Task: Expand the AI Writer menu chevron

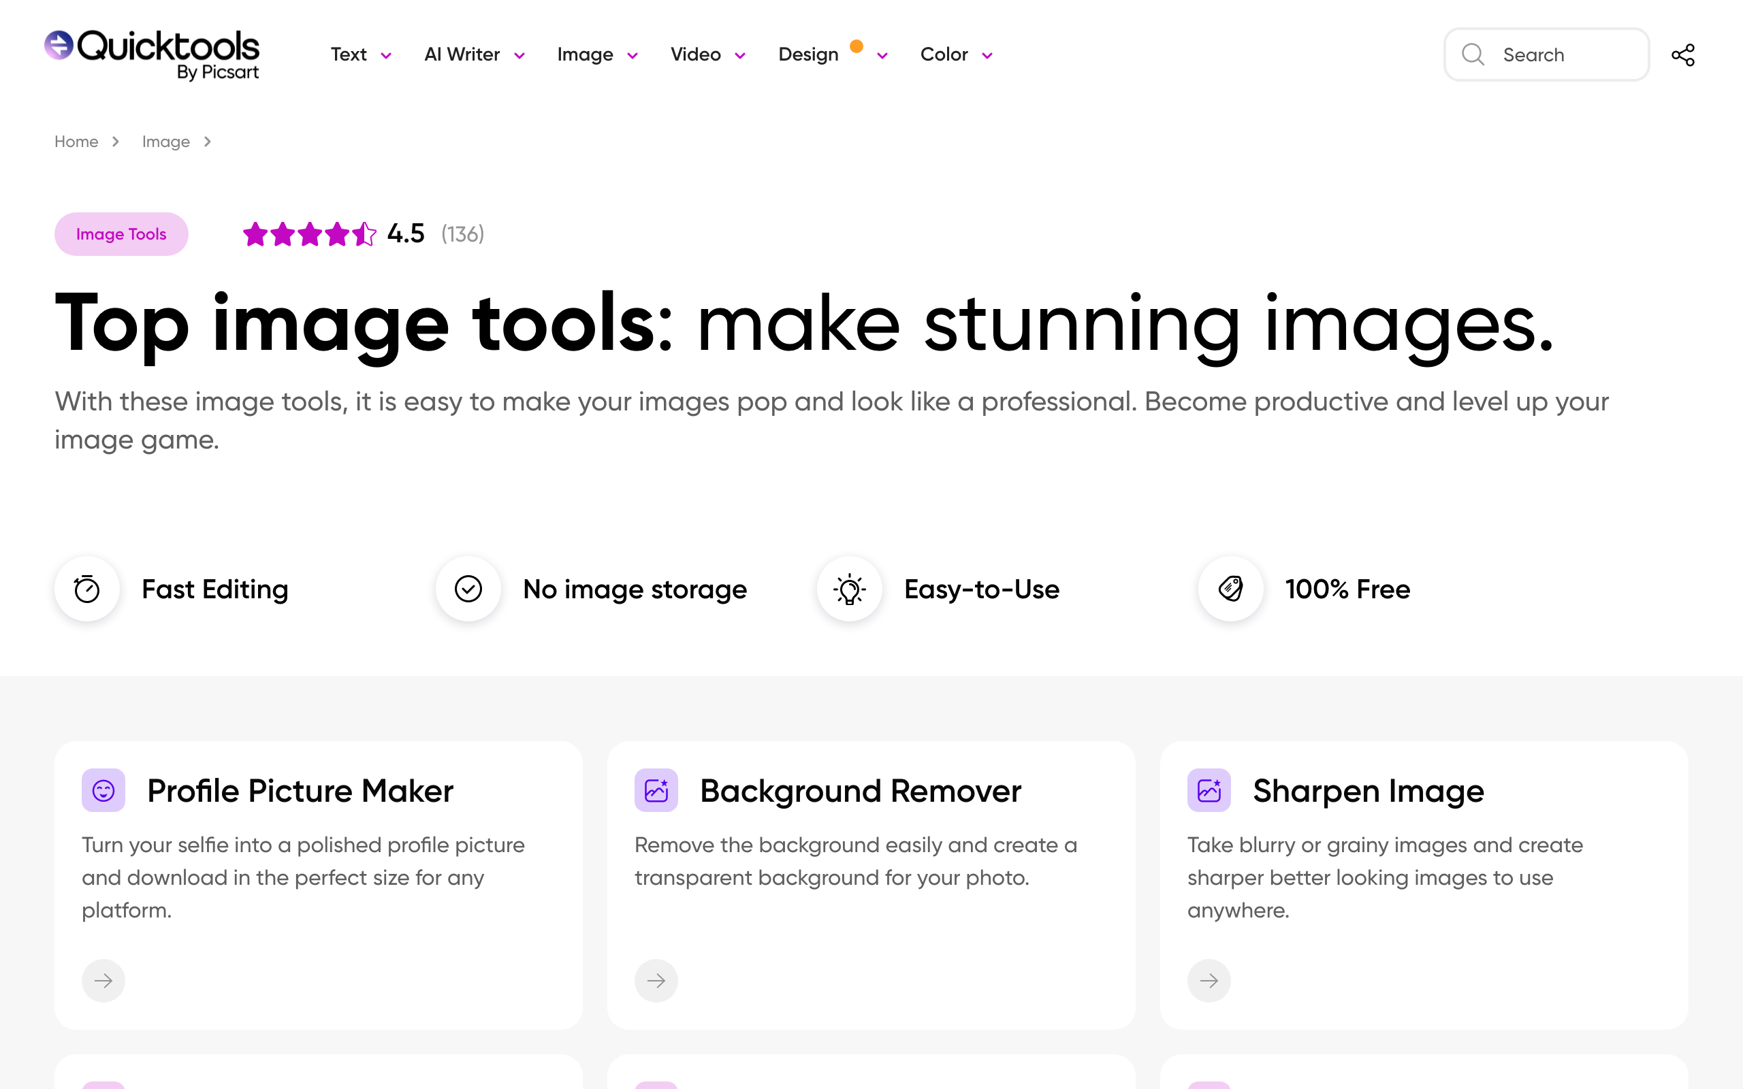Action: point(519,55)
